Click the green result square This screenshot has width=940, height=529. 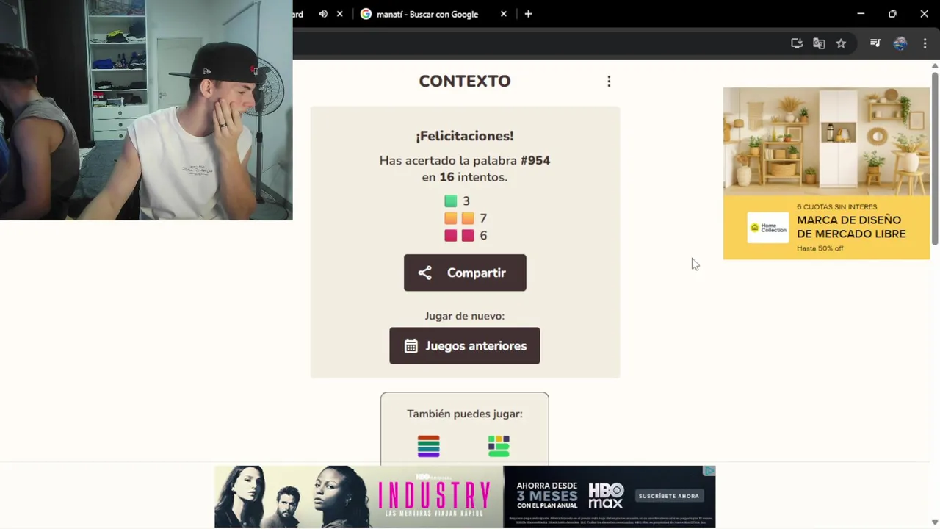point(451,201)
